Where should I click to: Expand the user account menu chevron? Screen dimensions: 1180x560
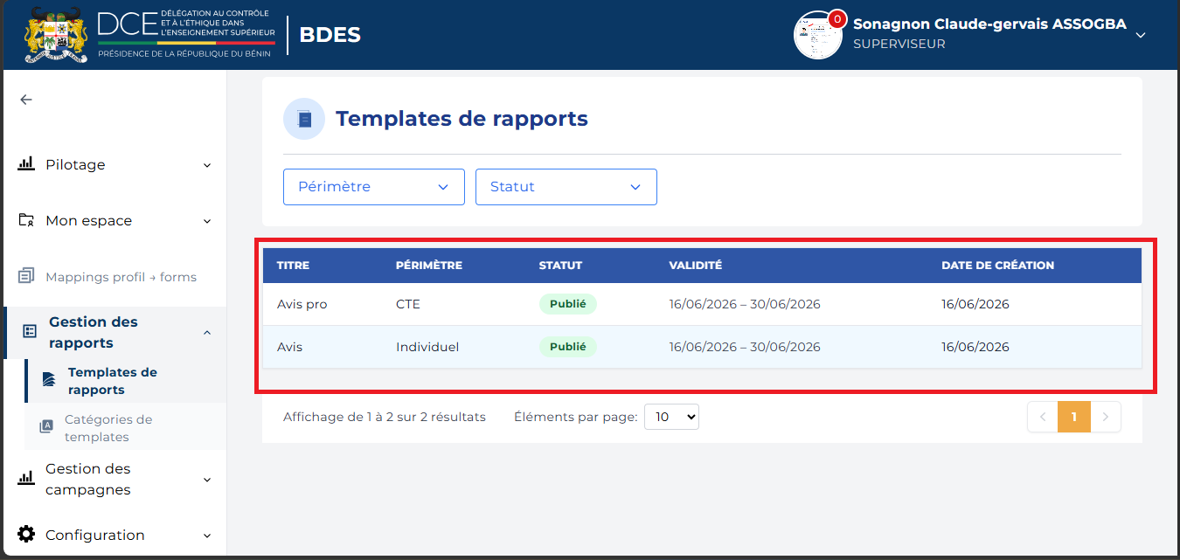1140,35
